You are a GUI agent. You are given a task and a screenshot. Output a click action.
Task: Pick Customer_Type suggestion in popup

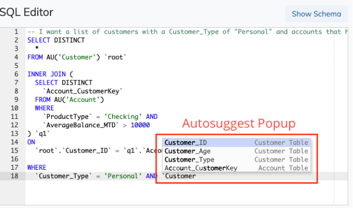tap(236, 159)
